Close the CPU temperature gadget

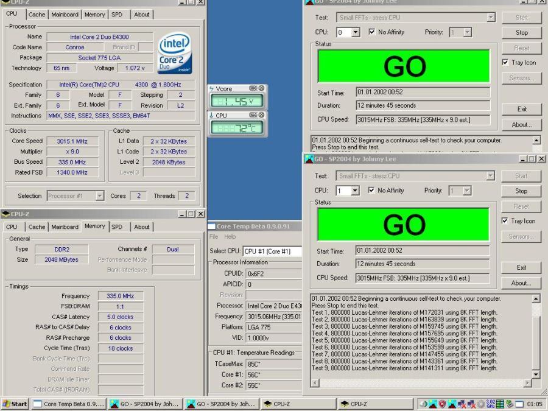pos(261,115)
